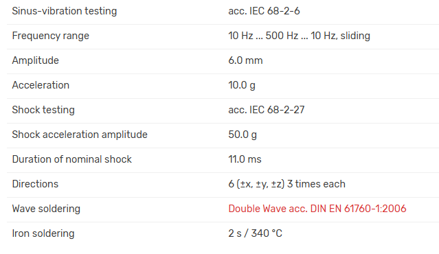Viewport: 439px width, 254px height.
Task: Click the 10.0 g acceleration value
Action: [x=242, y=85]
